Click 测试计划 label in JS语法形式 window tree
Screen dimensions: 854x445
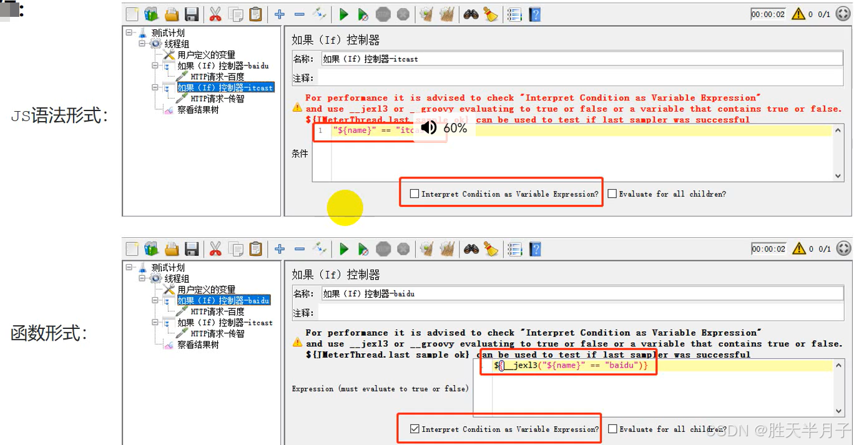(168, 32)
